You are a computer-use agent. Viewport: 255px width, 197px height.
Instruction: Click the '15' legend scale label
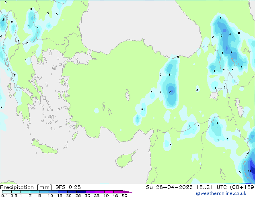coord(60,195)
